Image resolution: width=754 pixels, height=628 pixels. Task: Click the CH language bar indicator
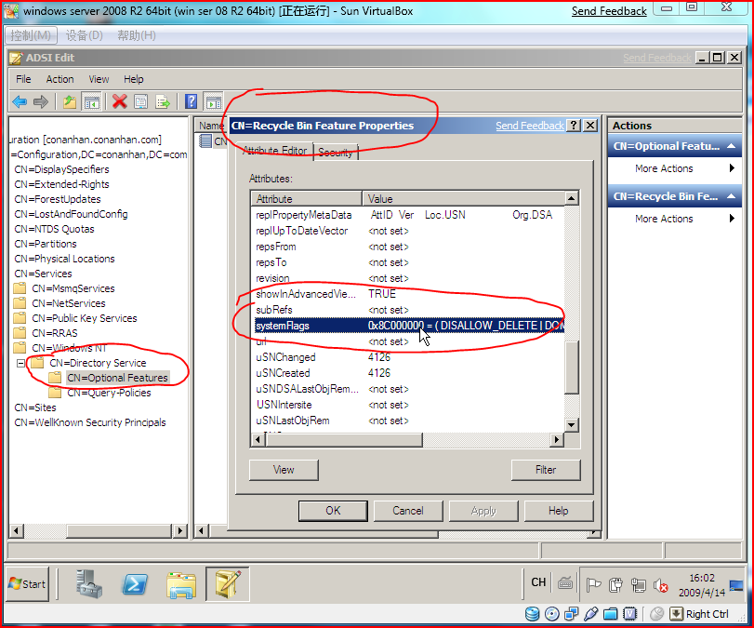pyautogui.click(x=538, y=582)
